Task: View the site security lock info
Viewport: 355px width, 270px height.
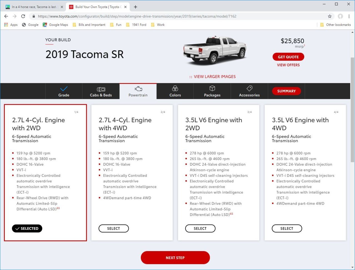Action: [34, 16]
